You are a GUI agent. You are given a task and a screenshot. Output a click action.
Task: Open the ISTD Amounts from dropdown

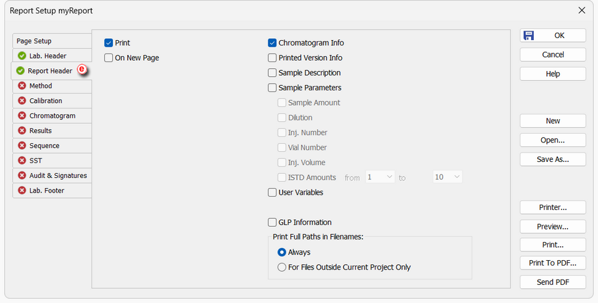(380, 177)
